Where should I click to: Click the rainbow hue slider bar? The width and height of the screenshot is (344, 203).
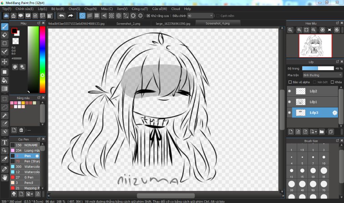coord(42,60)
